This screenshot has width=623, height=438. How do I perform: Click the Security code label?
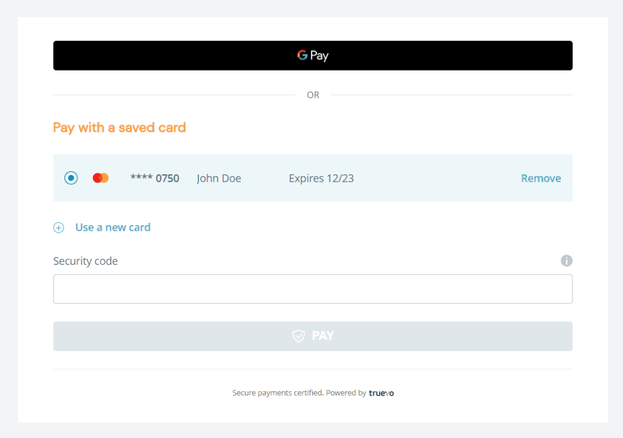tap(85, 261)
